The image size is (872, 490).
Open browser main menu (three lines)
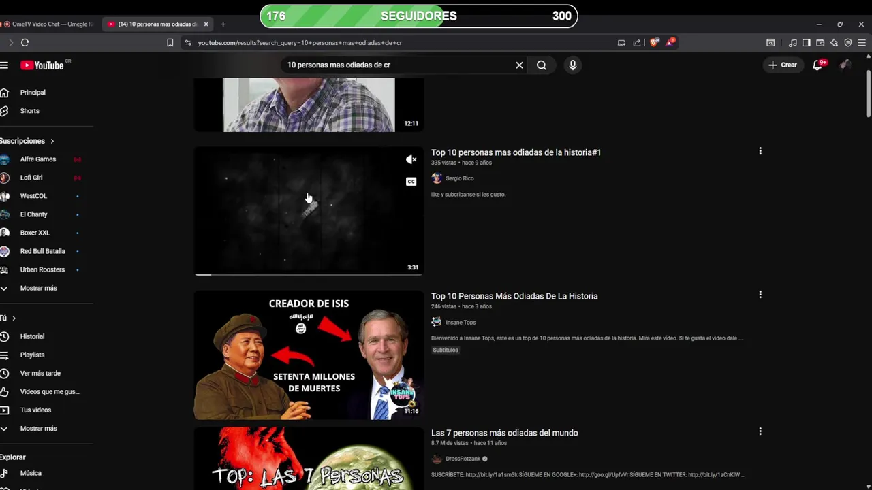point(862,42)
